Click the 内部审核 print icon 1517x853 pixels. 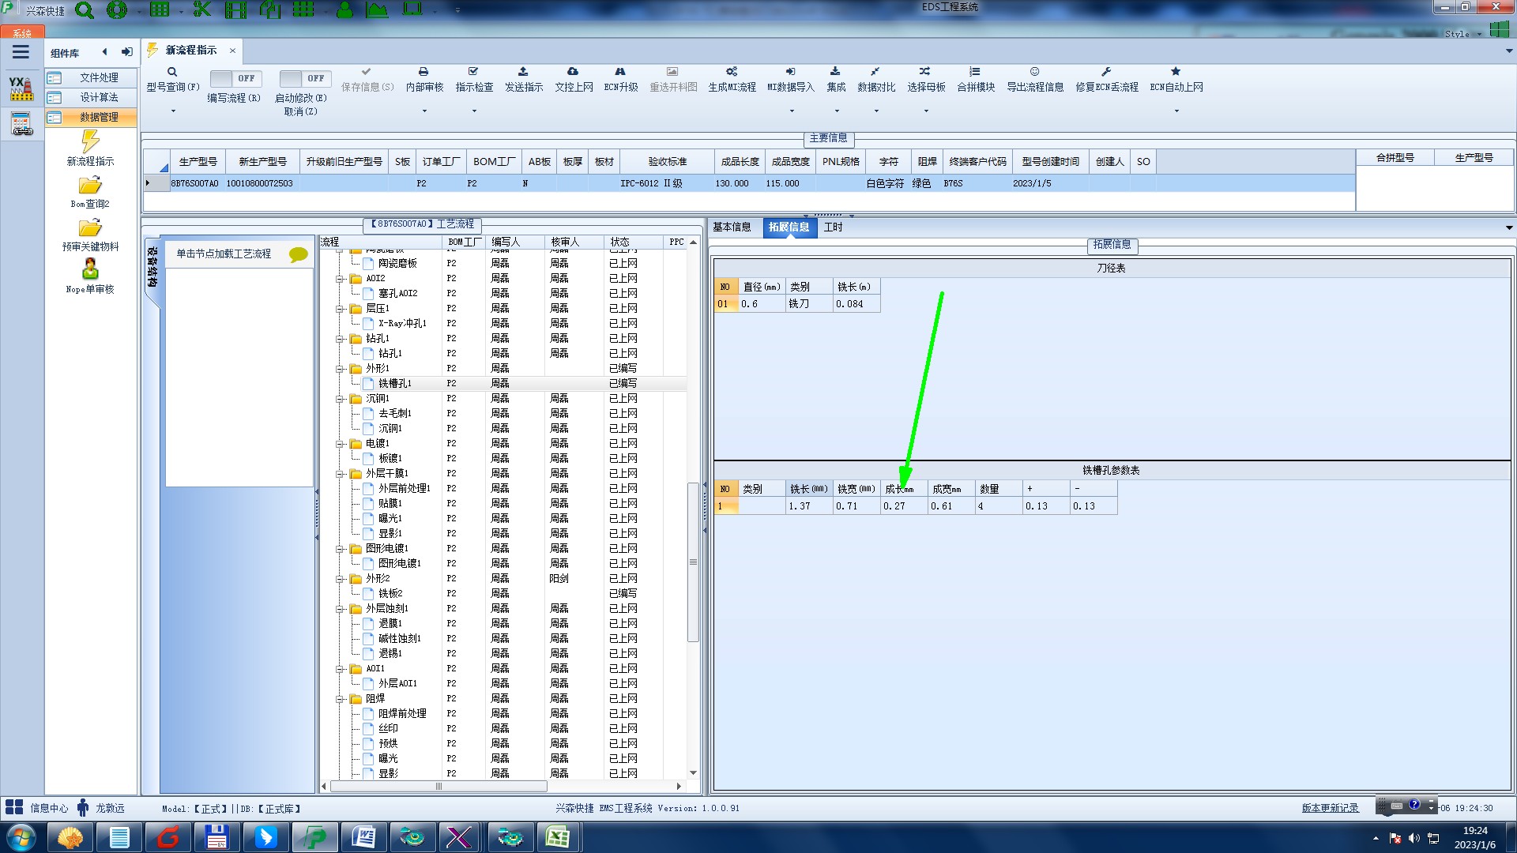pyautogui.click(x=423, y=72)
